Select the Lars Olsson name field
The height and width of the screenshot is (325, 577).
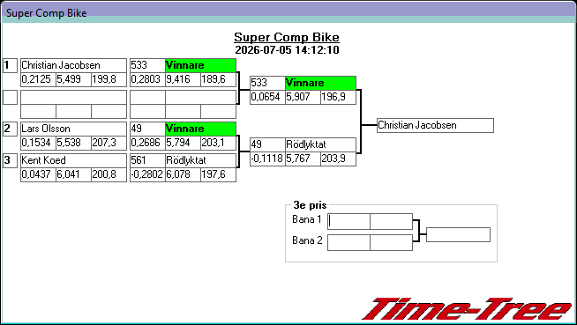(x=73, y=129)
